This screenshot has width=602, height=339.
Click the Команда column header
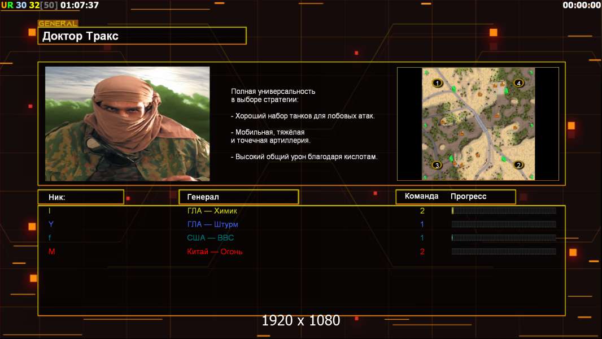click(x=421, y=197)
